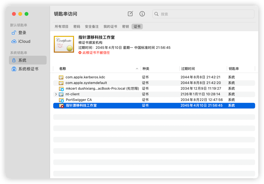Switch to the 我的证书 tab
This screenshot has width=264, height=184.
[x=110, y=27]
